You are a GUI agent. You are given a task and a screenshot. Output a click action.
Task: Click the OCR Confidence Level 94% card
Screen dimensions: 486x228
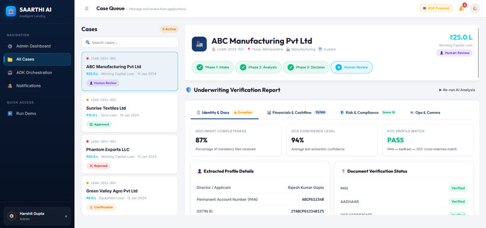point(332,140)
